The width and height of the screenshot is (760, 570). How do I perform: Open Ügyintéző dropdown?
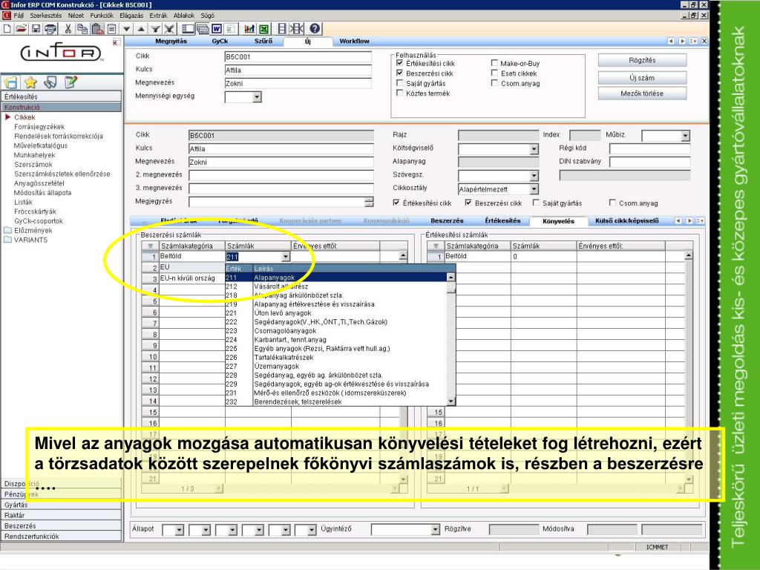435,530
